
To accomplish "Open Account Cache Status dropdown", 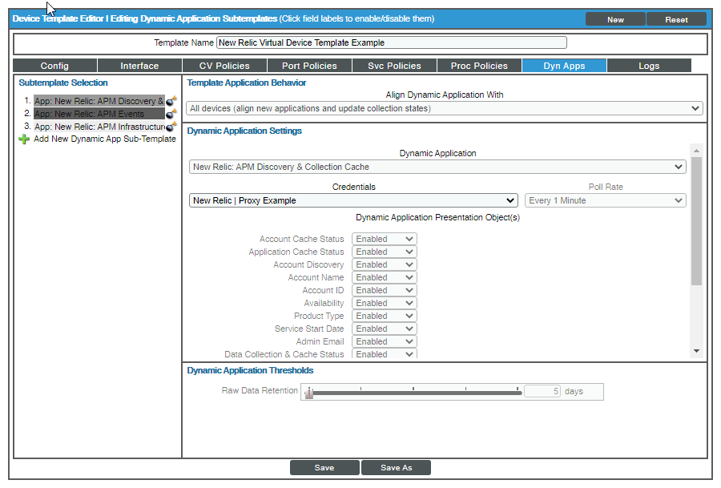I will click(x=384, y=239).
